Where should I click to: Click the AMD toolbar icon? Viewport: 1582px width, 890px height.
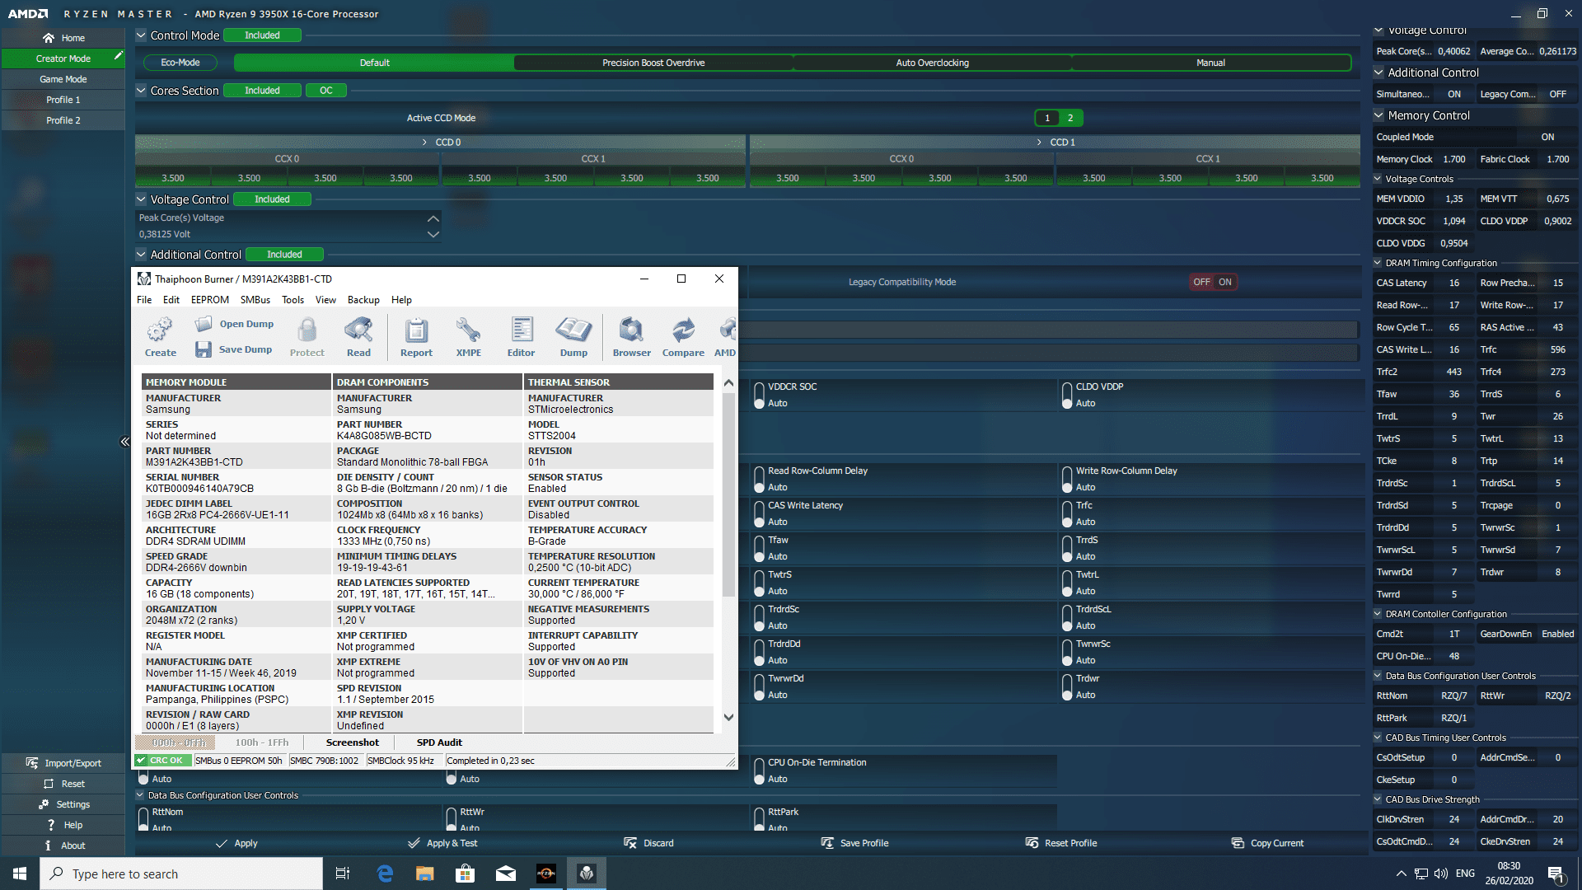tap(727, 330)
